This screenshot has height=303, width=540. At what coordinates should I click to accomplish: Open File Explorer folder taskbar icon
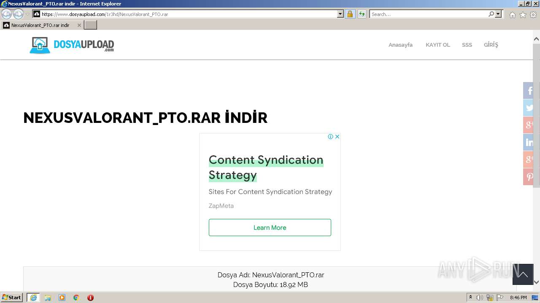48,298
